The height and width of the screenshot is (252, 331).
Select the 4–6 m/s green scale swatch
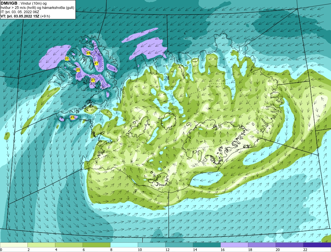coord(69,245)
